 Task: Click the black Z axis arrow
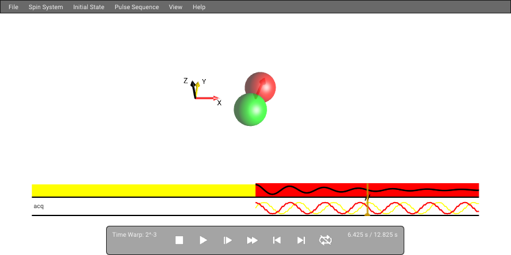[193, 89]
